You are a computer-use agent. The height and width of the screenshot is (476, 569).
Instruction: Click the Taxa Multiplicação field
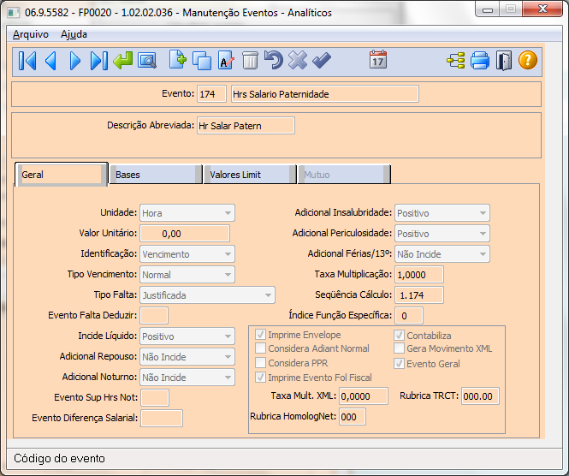[x=419, y=275]
